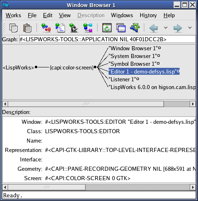
Task: Click graph scrollbar left arrow
Action: click(5, 104)
